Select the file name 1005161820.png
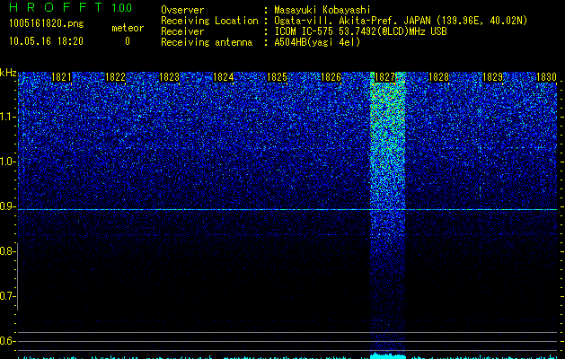Image resolution: width=565 pixels, height=359 pixels. [47, 24]
